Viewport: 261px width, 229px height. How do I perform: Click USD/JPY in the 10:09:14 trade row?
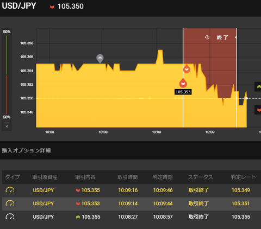(43, 203)
